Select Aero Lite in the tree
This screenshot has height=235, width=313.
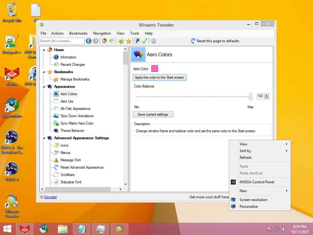click(x=67, y=101)
